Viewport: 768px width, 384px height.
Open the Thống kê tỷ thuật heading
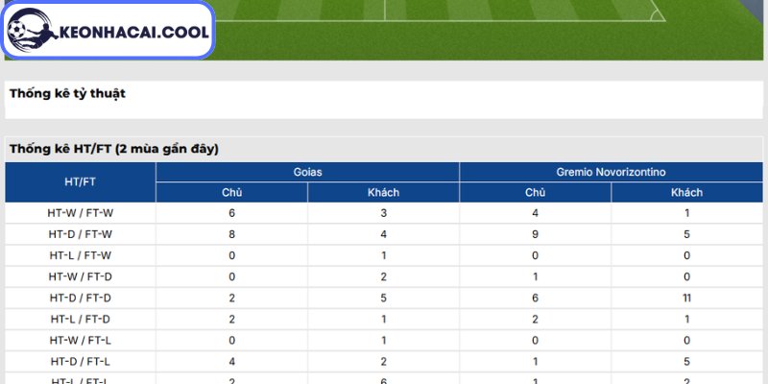click(x=67, y=93)
